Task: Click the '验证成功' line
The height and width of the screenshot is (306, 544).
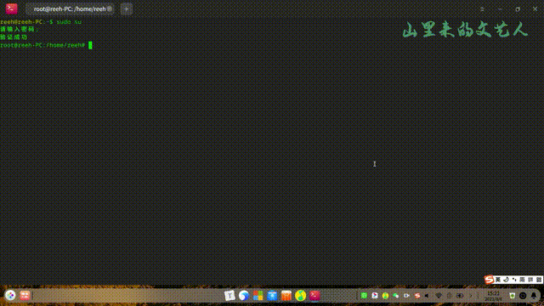Action: [x=14, y=37]
